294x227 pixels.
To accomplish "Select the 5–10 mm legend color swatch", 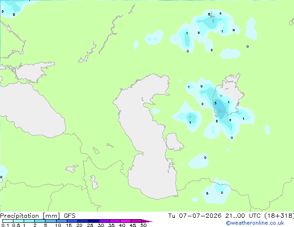I will click(51, 221).
